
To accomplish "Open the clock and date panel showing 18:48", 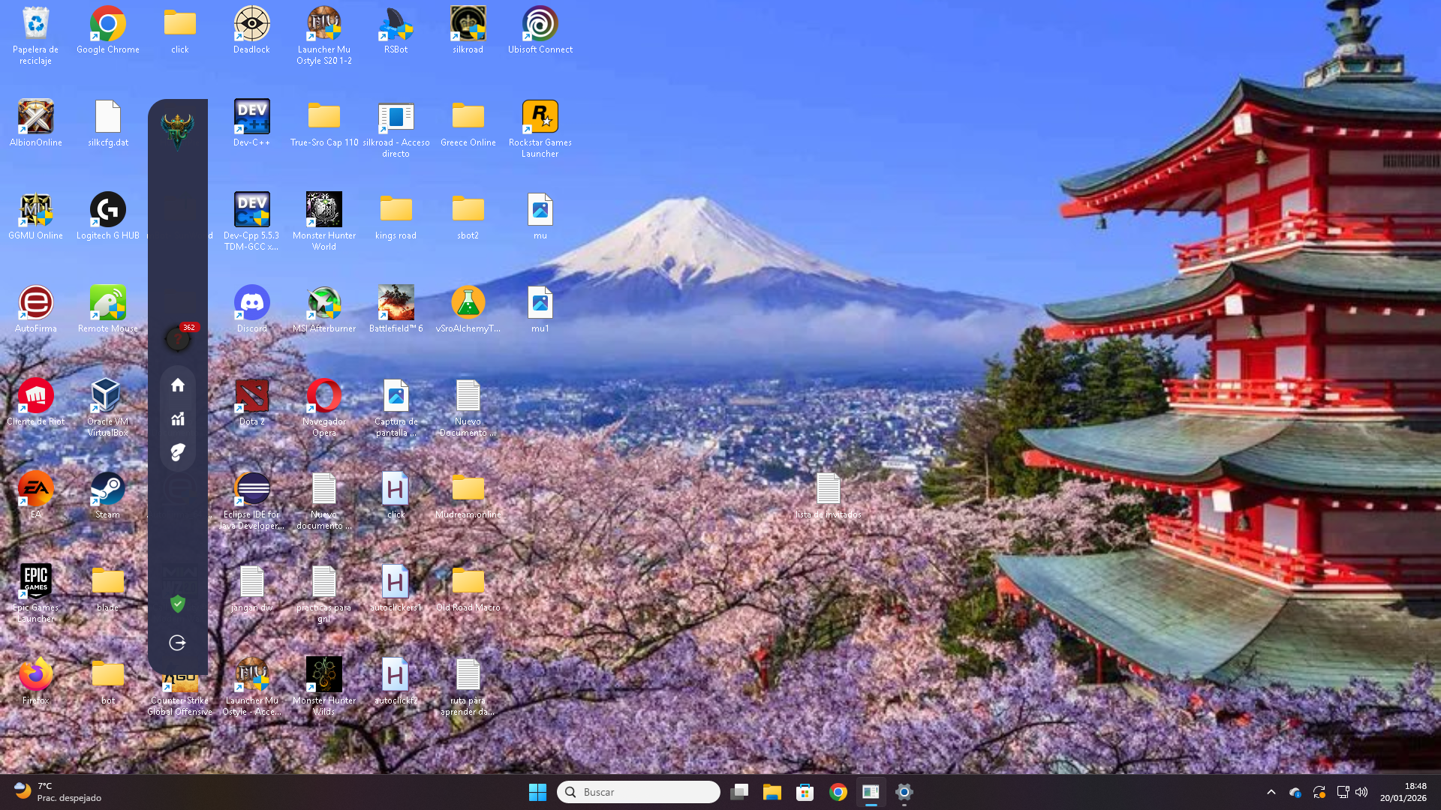I will 1403,792.
